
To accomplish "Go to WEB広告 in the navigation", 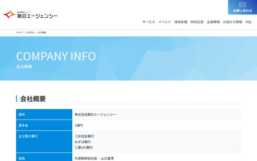I will point(197,22).
